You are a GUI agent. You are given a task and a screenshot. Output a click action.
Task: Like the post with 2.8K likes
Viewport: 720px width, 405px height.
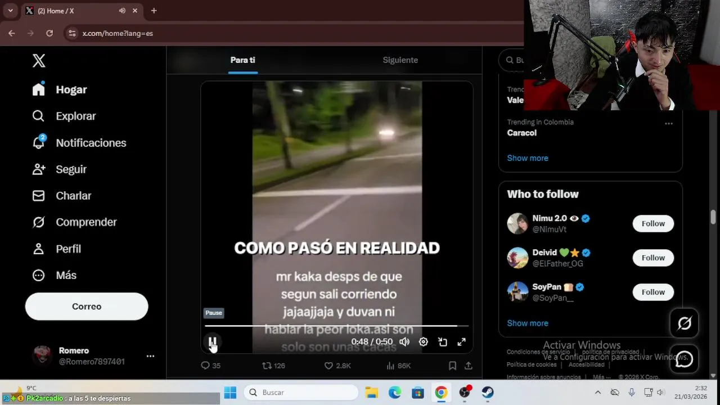337,366
